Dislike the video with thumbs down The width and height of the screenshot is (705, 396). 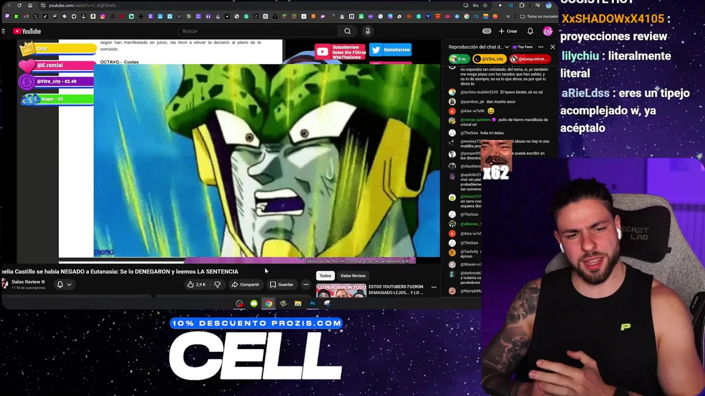[217, 284]
